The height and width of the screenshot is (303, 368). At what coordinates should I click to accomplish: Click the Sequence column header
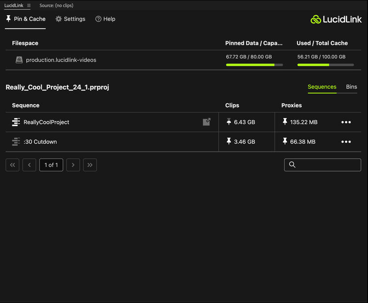click(x=26, y=105)
